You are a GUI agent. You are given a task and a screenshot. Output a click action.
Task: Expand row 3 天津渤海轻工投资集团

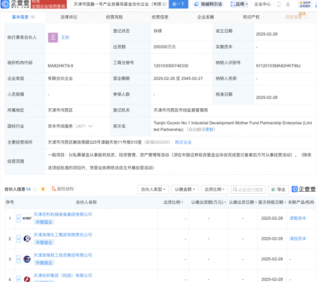[18, 259]
